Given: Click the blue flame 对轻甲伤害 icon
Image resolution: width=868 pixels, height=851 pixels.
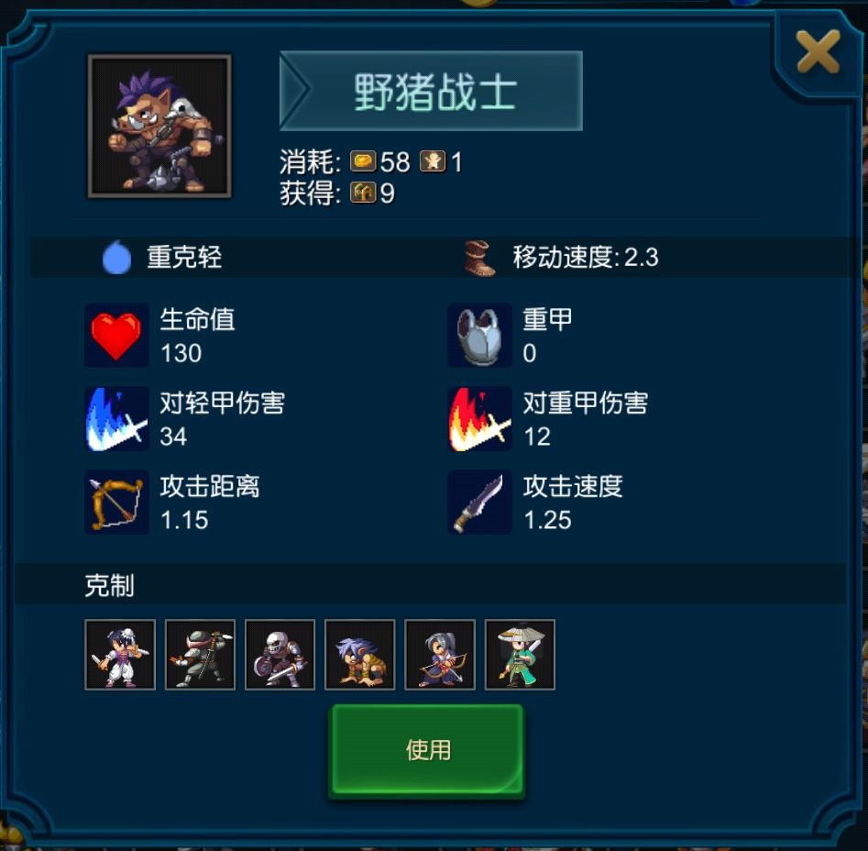Looking at the screenshot, I should [116, 419].
